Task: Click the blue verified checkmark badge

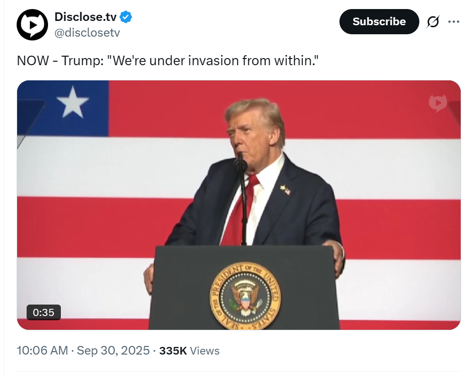Action: [126, 17]
